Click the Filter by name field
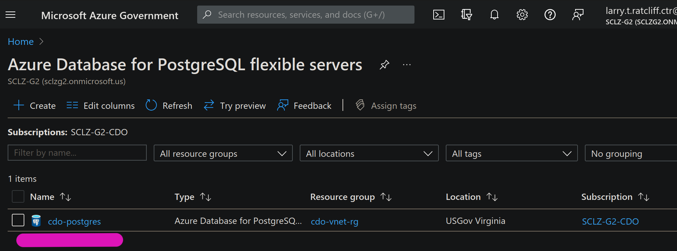This screenshot has width=677, height=251. point(77,153)
